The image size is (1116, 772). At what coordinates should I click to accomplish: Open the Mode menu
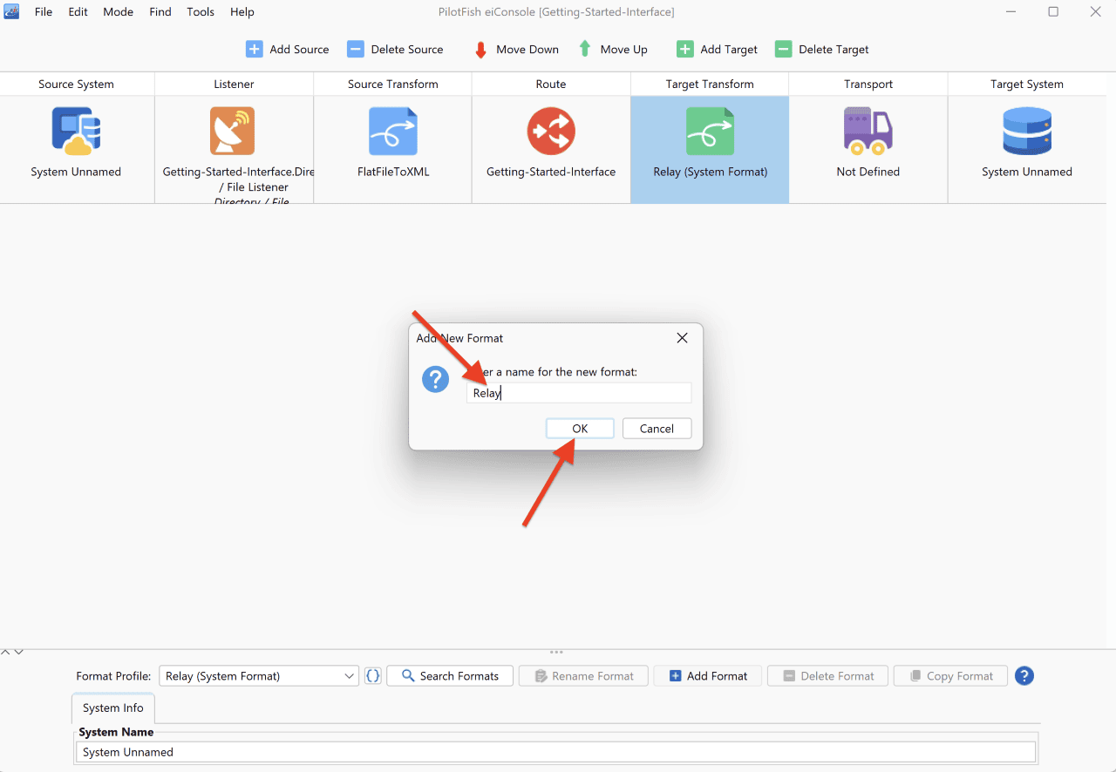coord(119,12)
